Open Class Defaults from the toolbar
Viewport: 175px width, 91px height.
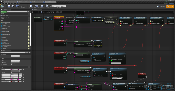pos(36,6)
